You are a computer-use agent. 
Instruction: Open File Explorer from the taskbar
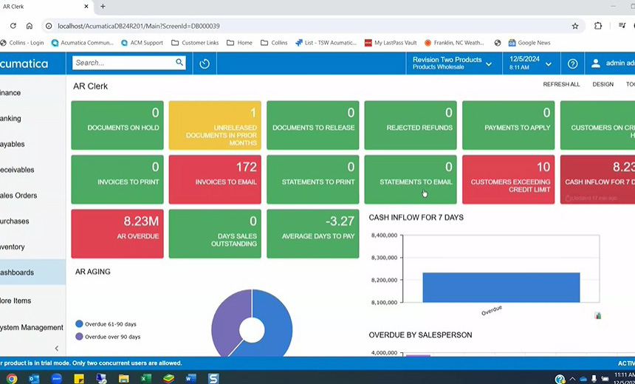[x=124, y=378]
